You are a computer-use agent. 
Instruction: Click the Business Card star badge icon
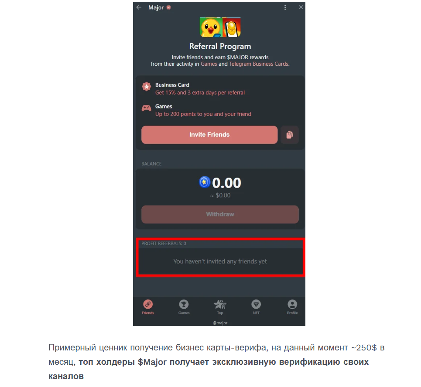(146, 87)
